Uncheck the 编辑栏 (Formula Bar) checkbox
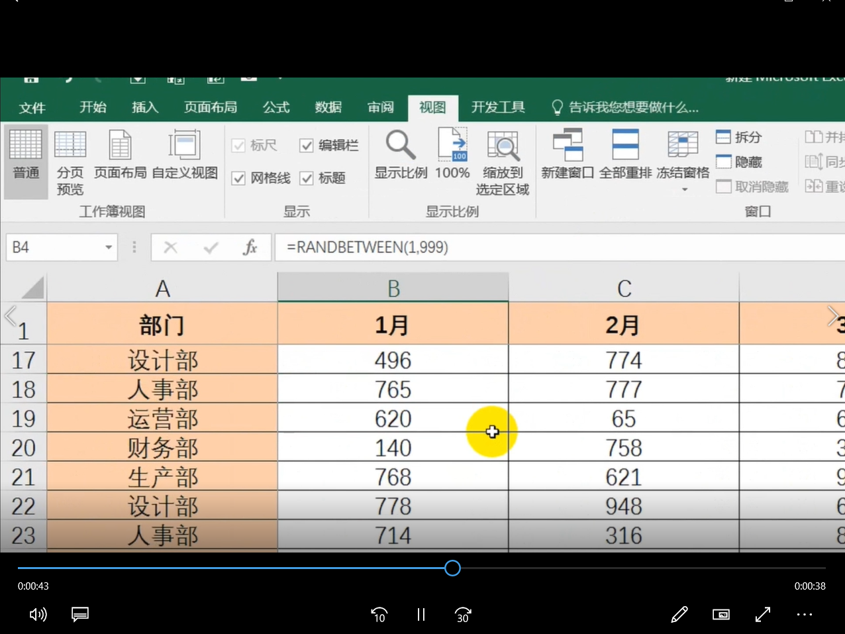845x634 pixels. 307,145
